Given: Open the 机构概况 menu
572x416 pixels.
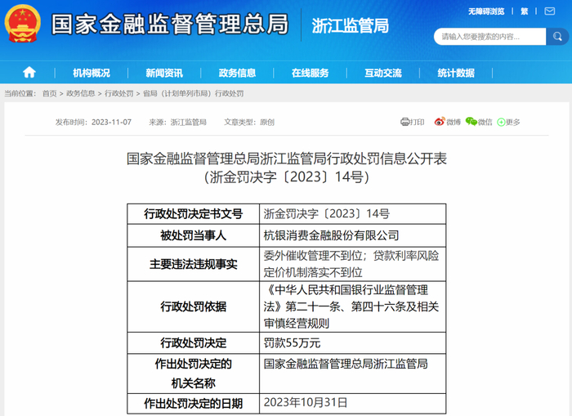Looking at the screenshot, I should click(92, 73).
